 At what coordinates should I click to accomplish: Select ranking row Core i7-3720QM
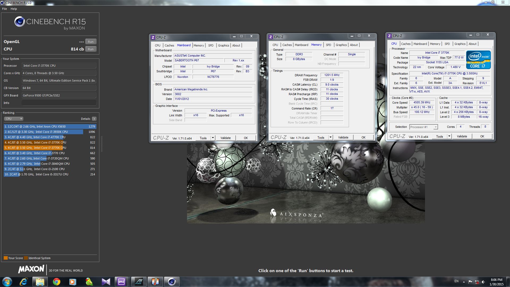pyautogui.click(x=50, y=158)
